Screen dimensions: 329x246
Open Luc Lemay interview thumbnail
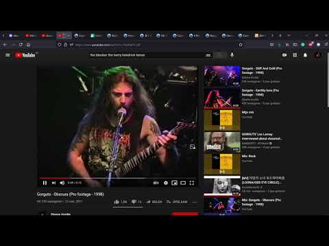[222, 142]
